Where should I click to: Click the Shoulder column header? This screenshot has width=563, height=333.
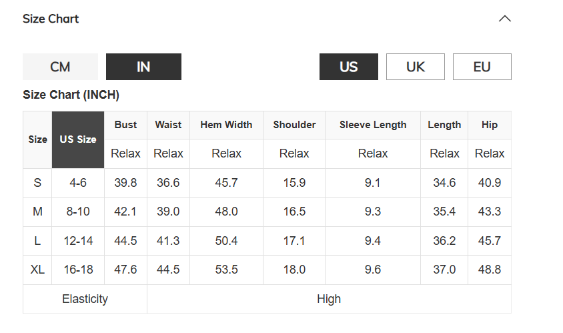pyautogui.click(x=294, y=125)
